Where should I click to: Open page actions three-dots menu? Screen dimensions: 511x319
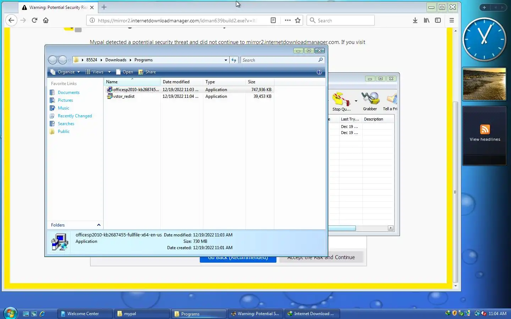point(287,20)
